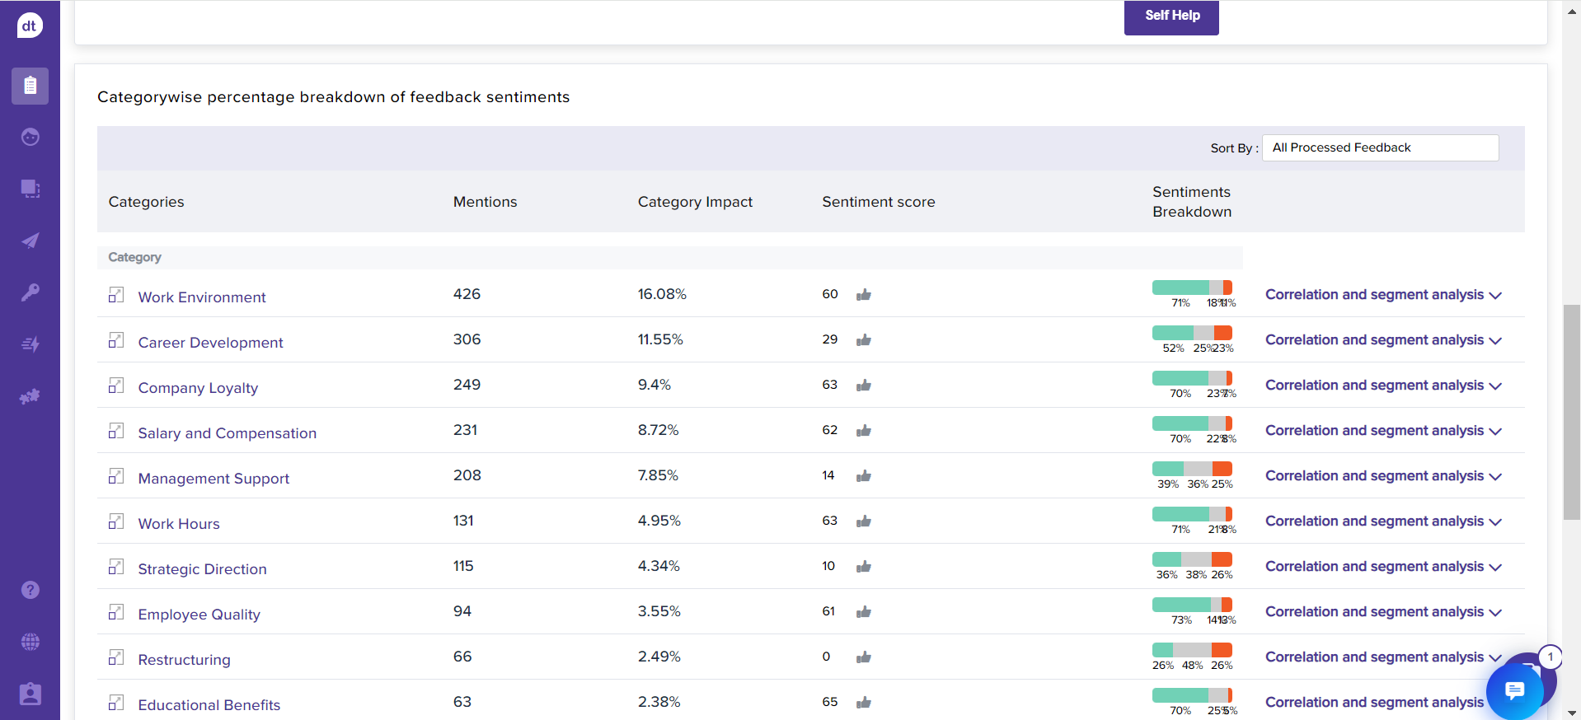This screenshot has height=720, width=1581.
Task: Click the puzzle pieces integrations icon
Action: tap(30, 396)
